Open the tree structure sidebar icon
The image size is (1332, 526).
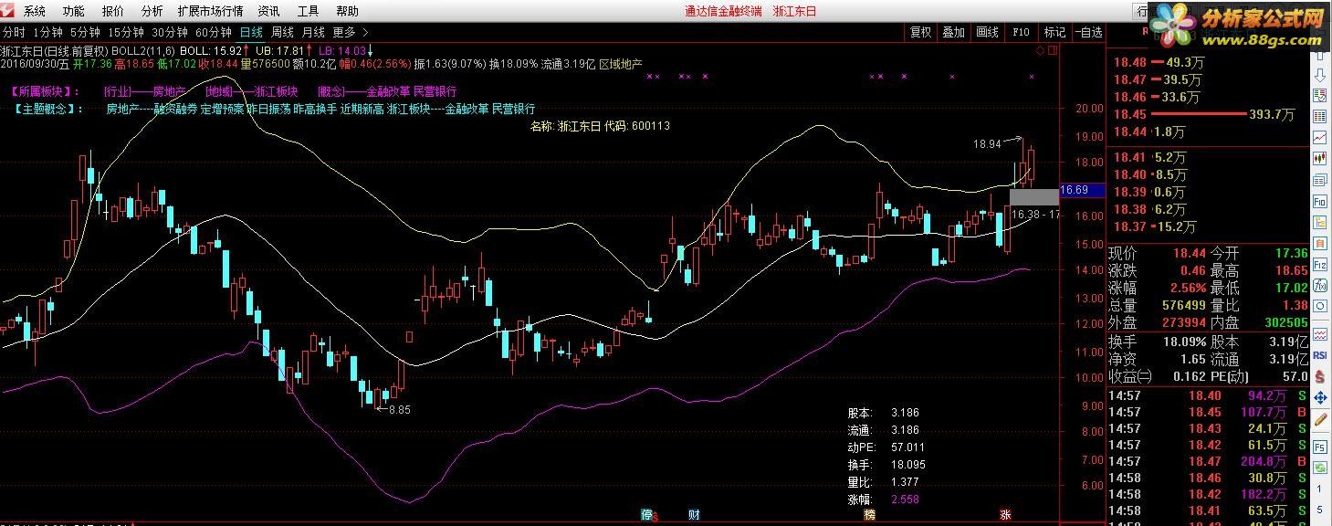pos(1319,222)
